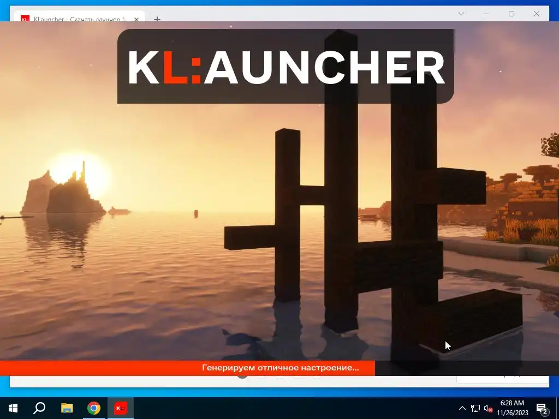Open notification center with 2 alerts
Screen dimensions: 559x419
point(542,408)
